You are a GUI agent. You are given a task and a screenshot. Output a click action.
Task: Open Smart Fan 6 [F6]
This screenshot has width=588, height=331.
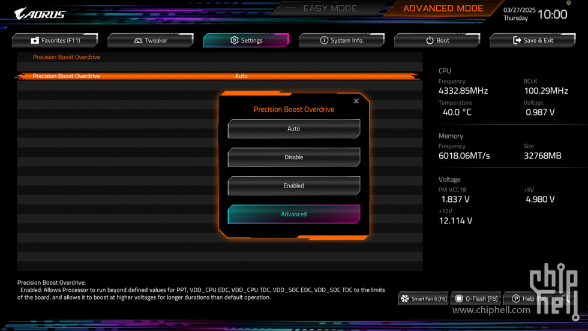tap(424, 299)
